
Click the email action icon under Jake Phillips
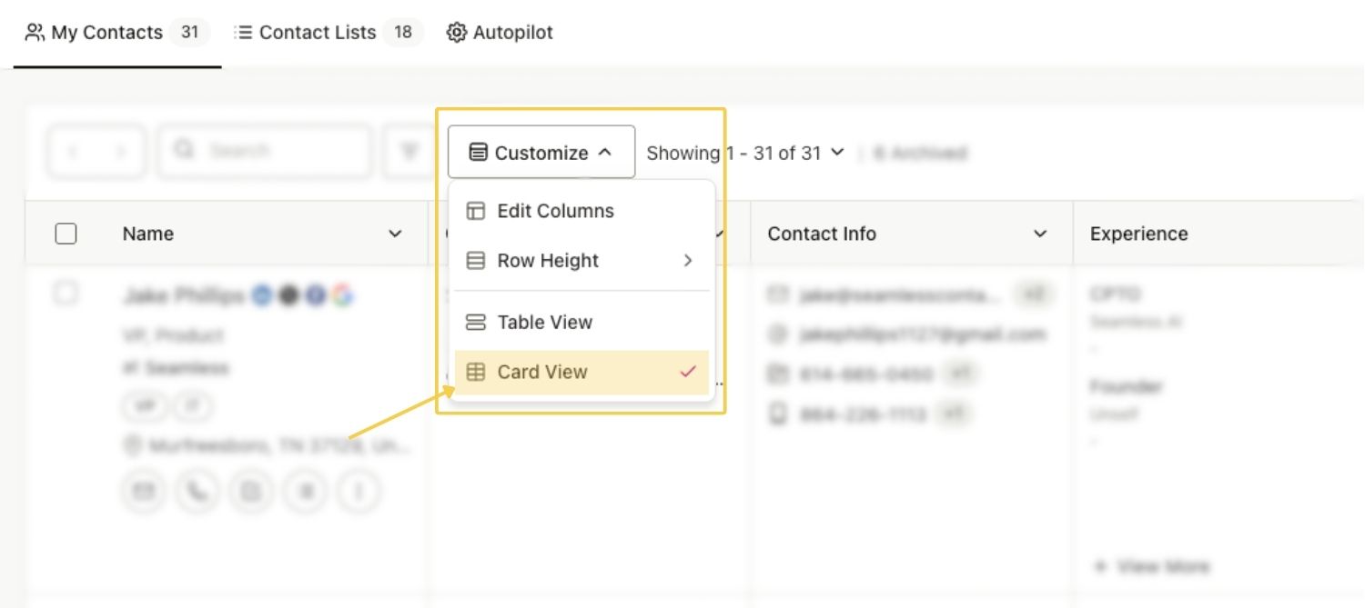coord(144,492)
